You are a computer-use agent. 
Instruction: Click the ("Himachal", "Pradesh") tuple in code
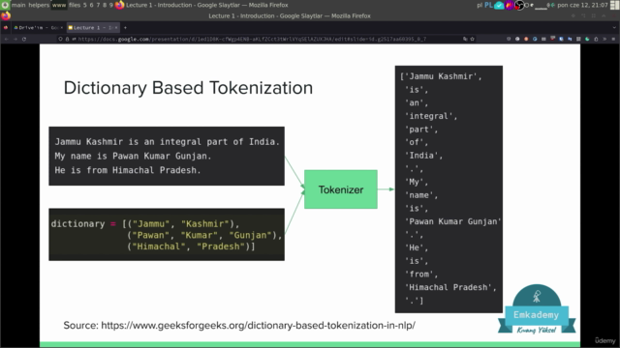[x=189, y=246]
